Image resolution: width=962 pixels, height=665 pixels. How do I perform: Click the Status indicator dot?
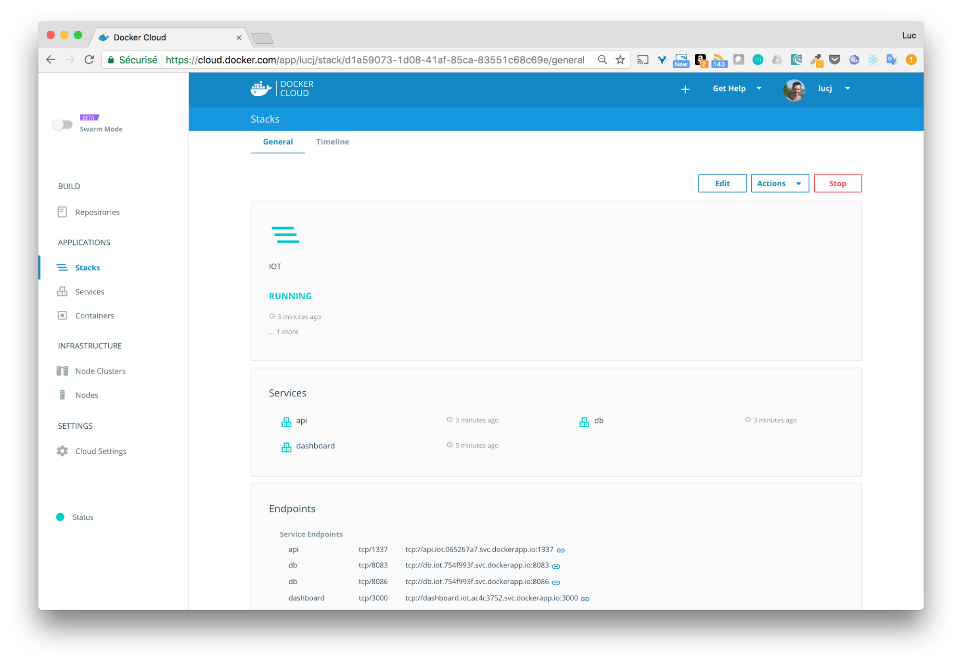tap(60, 516)
